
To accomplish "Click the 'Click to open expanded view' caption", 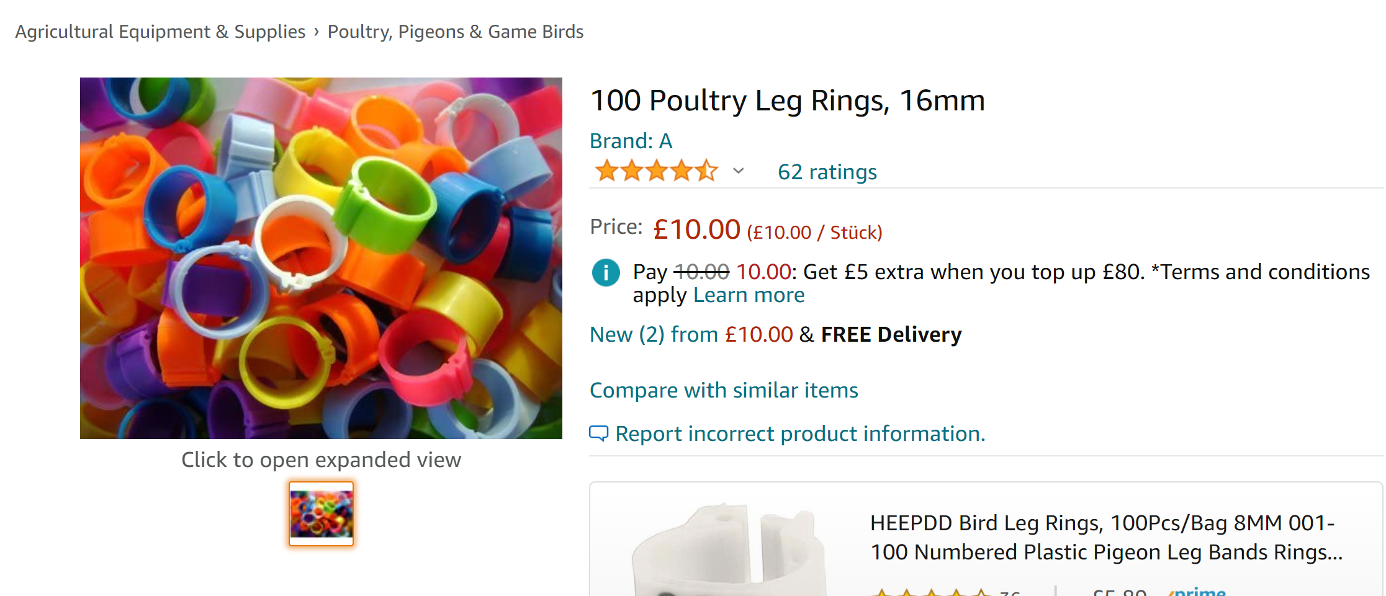I will [x=321, y=460].
